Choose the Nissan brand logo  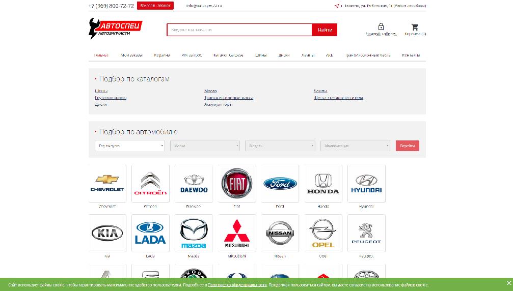280,233
